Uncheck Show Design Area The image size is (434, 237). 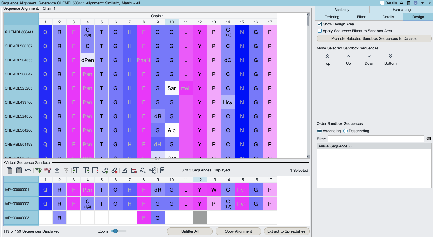(320, 24)
